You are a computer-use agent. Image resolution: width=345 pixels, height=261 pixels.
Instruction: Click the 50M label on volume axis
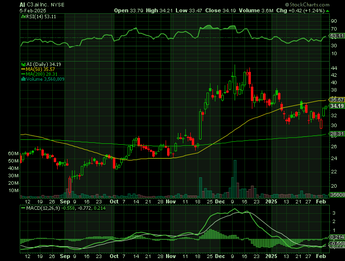point(13,161)
